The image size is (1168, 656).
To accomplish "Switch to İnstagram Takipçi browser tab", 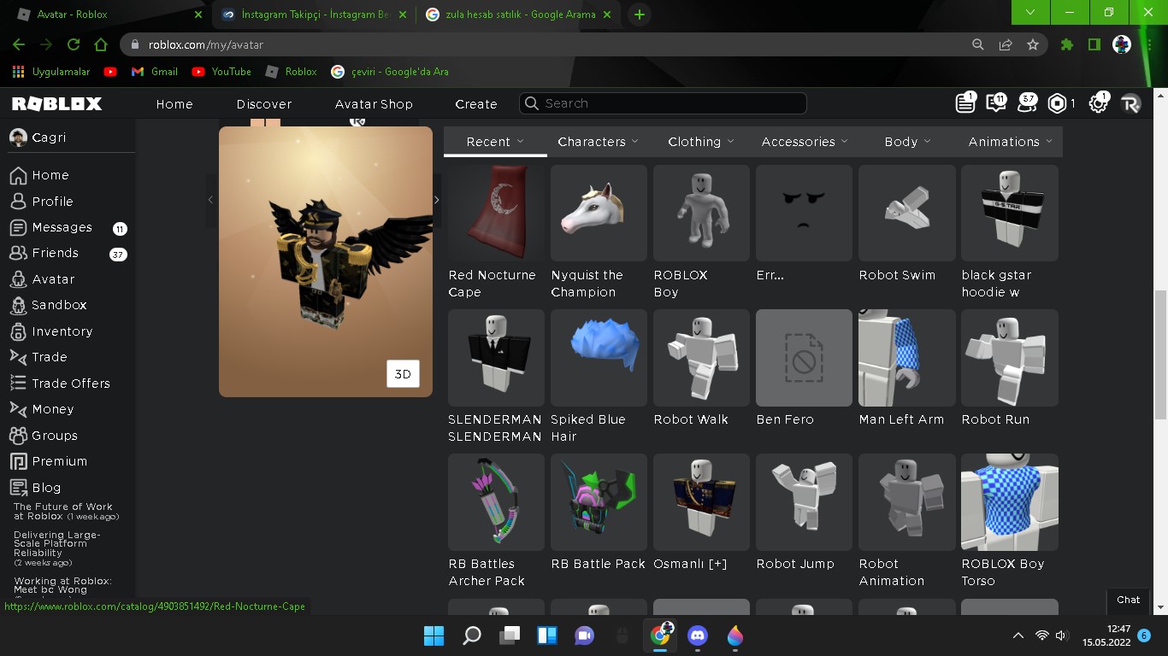I will (x=313, y=15).
